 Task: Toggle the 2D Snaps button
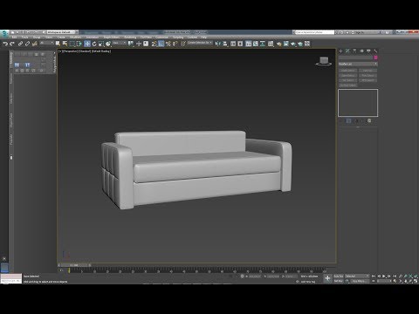pos(154,44)
